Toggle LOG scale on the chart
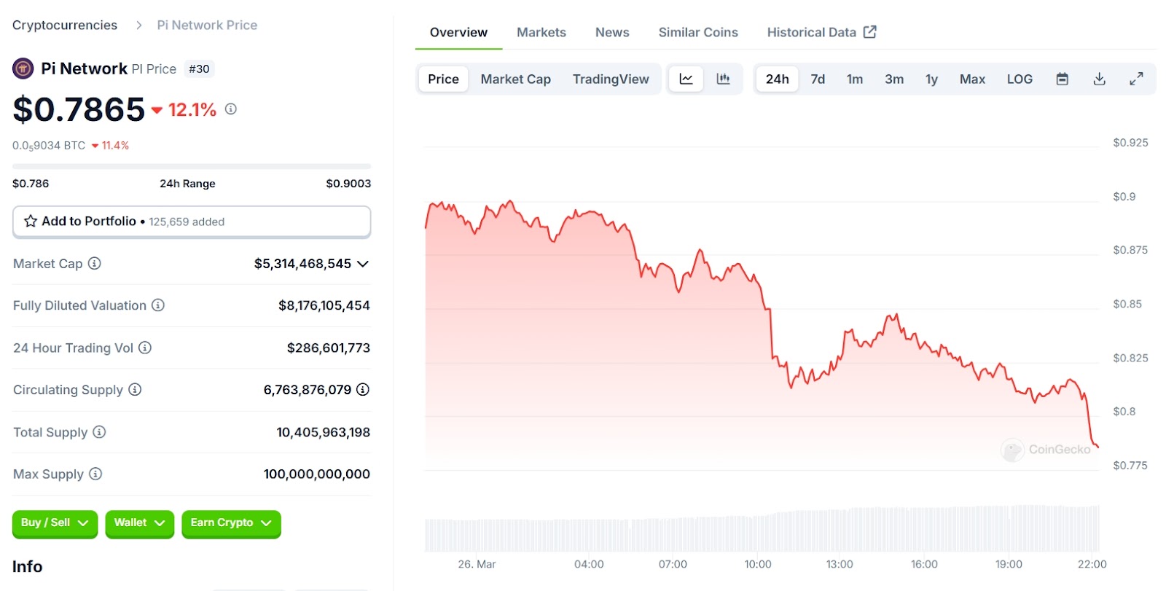Image resolution: width=1166 pixels, height=591 pixels. coord(1020,79)
